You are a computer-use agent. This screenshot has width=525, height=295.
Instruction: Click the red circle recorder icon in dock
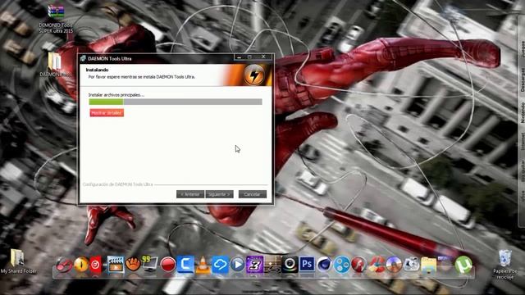pyautogui.click(x=167, y=265)
